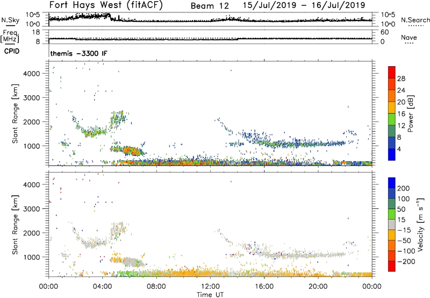Pick the gray band of the velocity colorbar
This screenshot has height=298, width=430.
(392, 224)
